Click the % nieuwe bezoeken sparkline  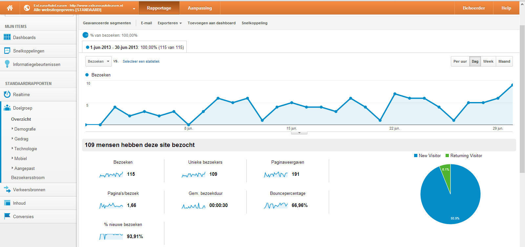click(x=111, y=237)
